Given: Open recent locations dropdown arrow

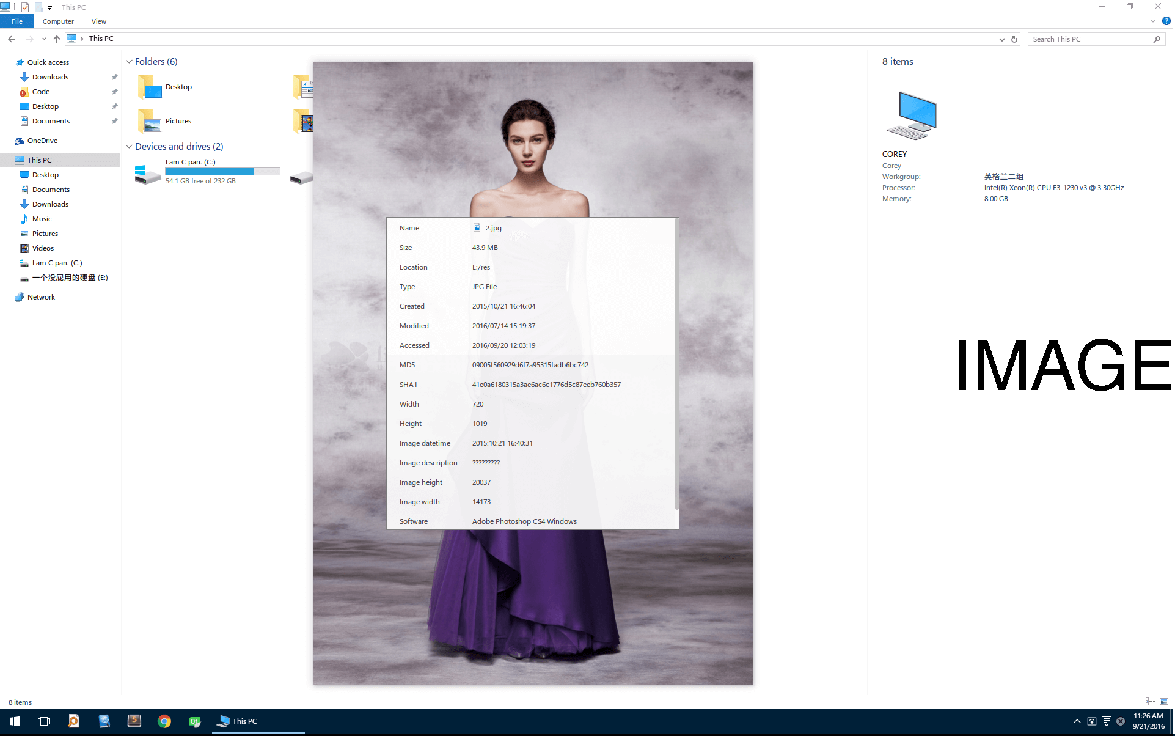Looking at the screenshot, I should (x=44, y=39).
